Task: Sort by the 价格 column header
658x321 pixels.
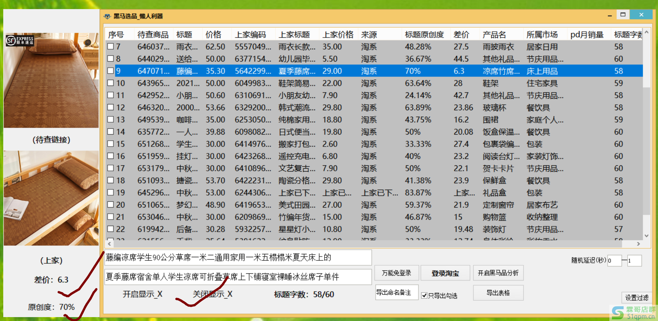Action: click(x=213, y=34)
